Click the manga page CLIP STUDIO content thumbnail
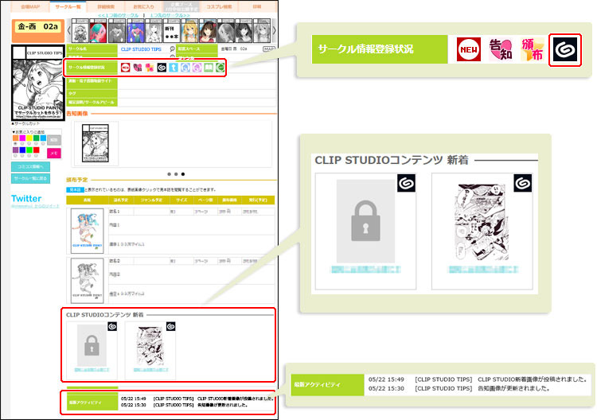This screenshot has height=420, width=597. 150,345
